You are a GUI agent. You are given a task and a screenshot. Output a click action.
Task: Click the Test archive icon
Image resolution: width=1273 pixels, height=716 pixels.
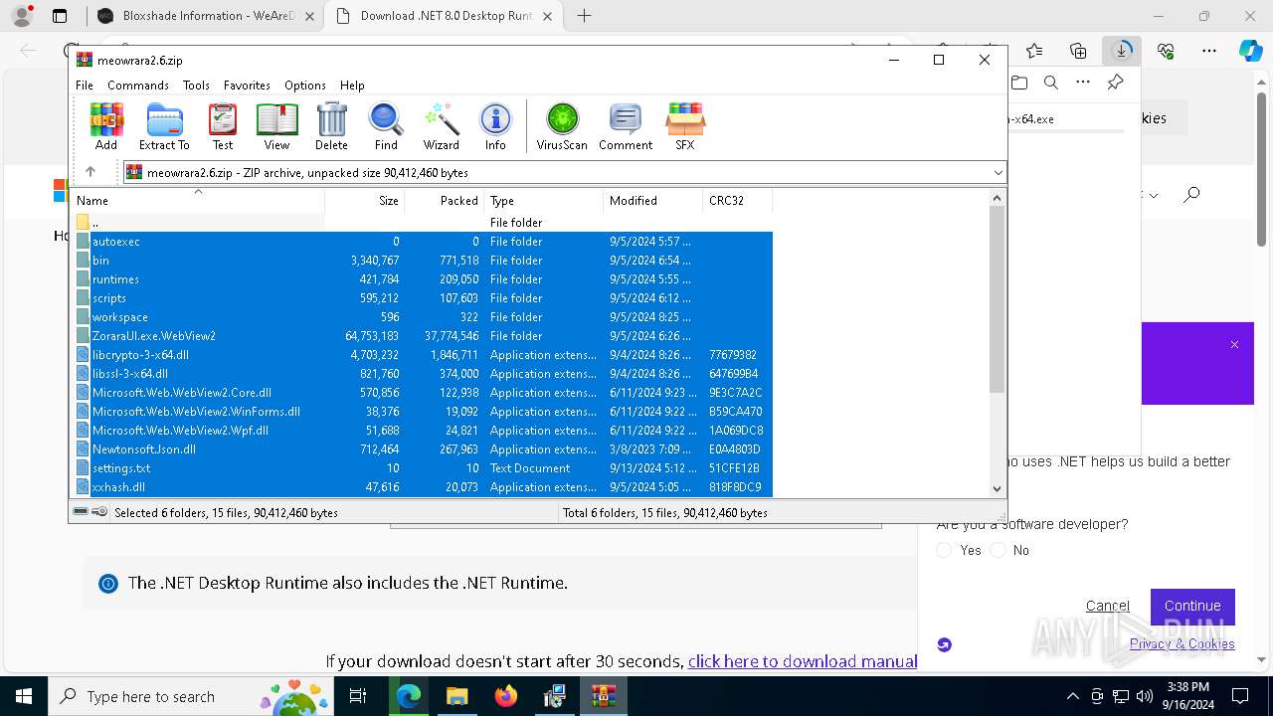point(223,126)
